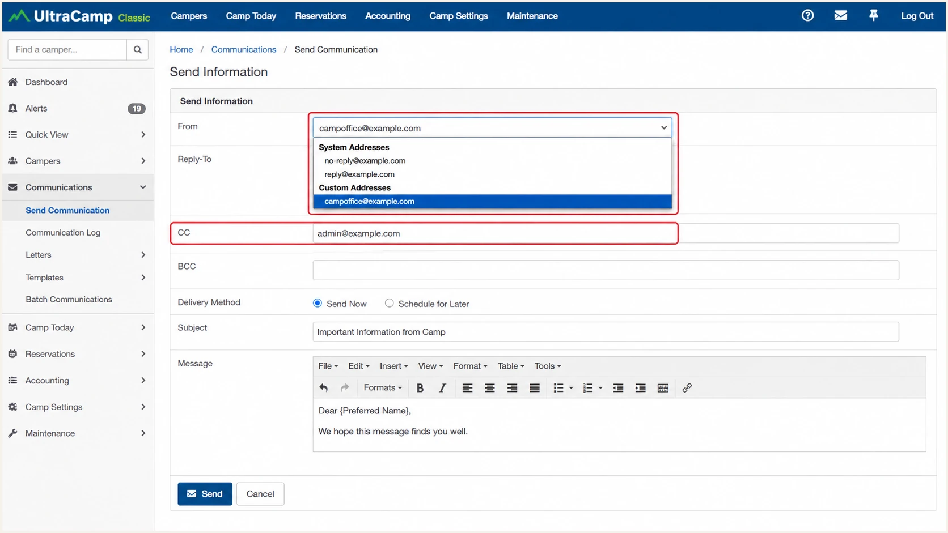Click the Accounting sidebar icon
The height and width of the screenshot is (533, 948).
point(13,381)
